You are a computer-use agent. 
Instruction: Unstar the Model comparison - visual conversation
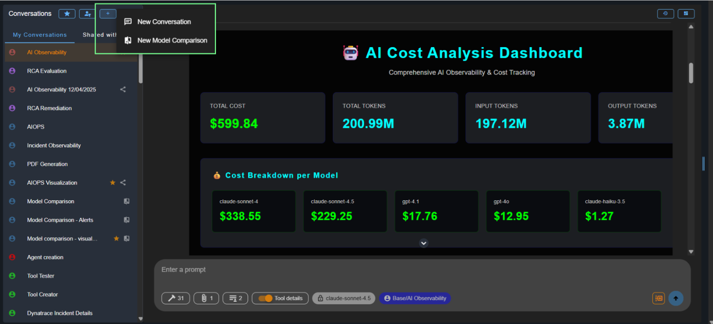pyautogui.click(x=116, y=238)
